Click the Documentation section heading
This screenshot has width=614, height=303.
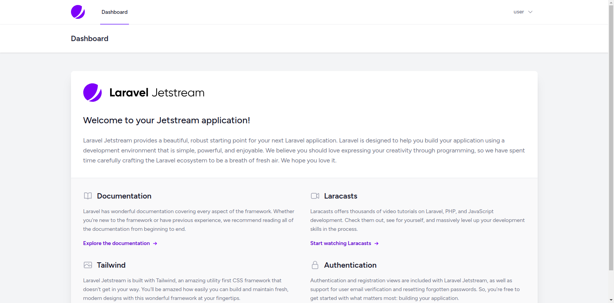[x=124, y=196]
